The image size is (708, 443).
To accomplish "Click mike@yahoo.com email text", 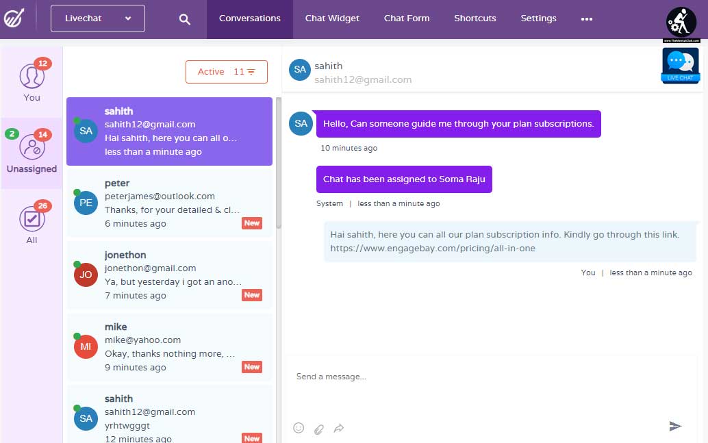I will coord(142,340).
